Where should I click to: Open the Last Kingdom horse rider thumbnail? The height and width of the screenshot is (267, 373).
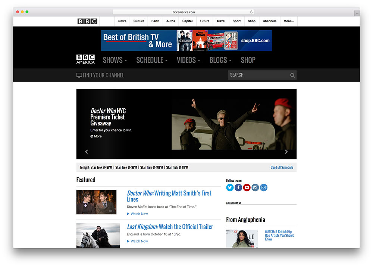pos(98,236)
